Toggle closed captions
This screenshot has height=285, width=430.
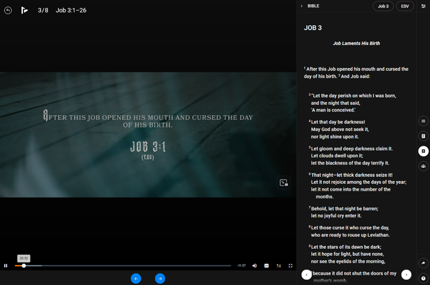click(x=267, y=266)
